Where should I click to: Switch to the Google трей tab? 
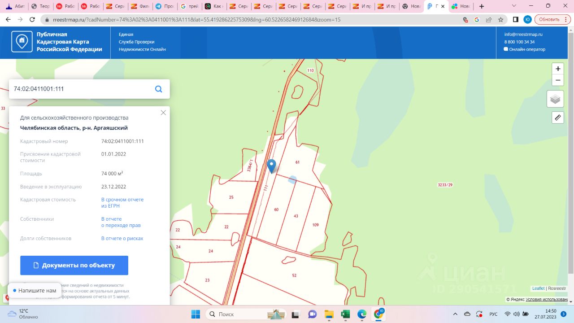[189, 6]
